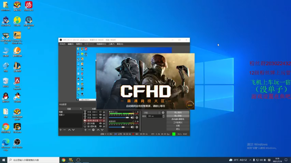Select the NetEase Cloud Music desktop icon
291x163 pixels.
(29, 6)
